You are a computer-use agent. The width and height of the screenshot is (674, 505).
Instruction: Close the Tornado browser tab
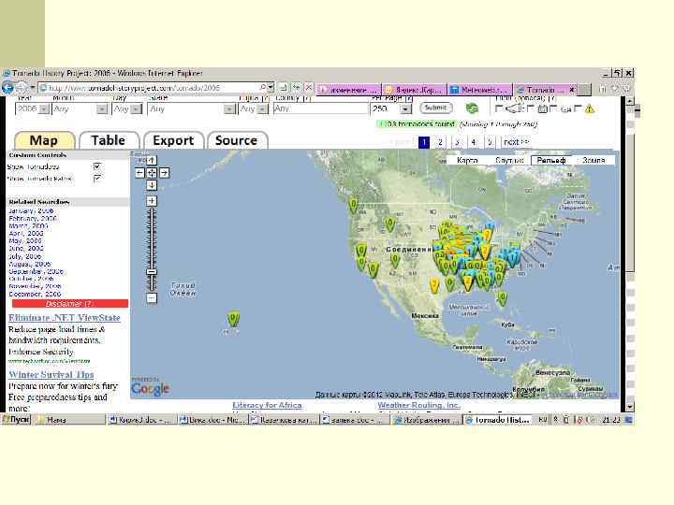(x=572, y=90)
